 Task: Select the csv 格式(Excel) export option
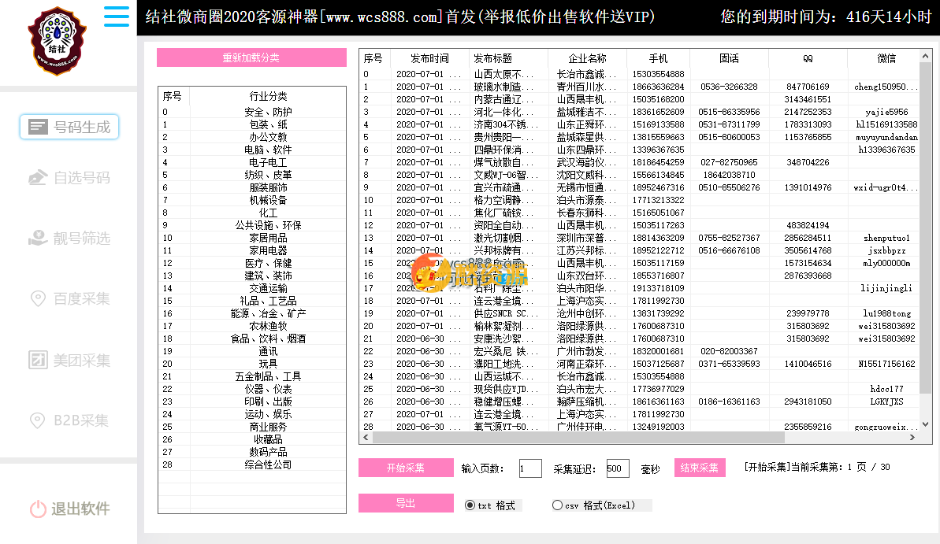coord(558,505)
